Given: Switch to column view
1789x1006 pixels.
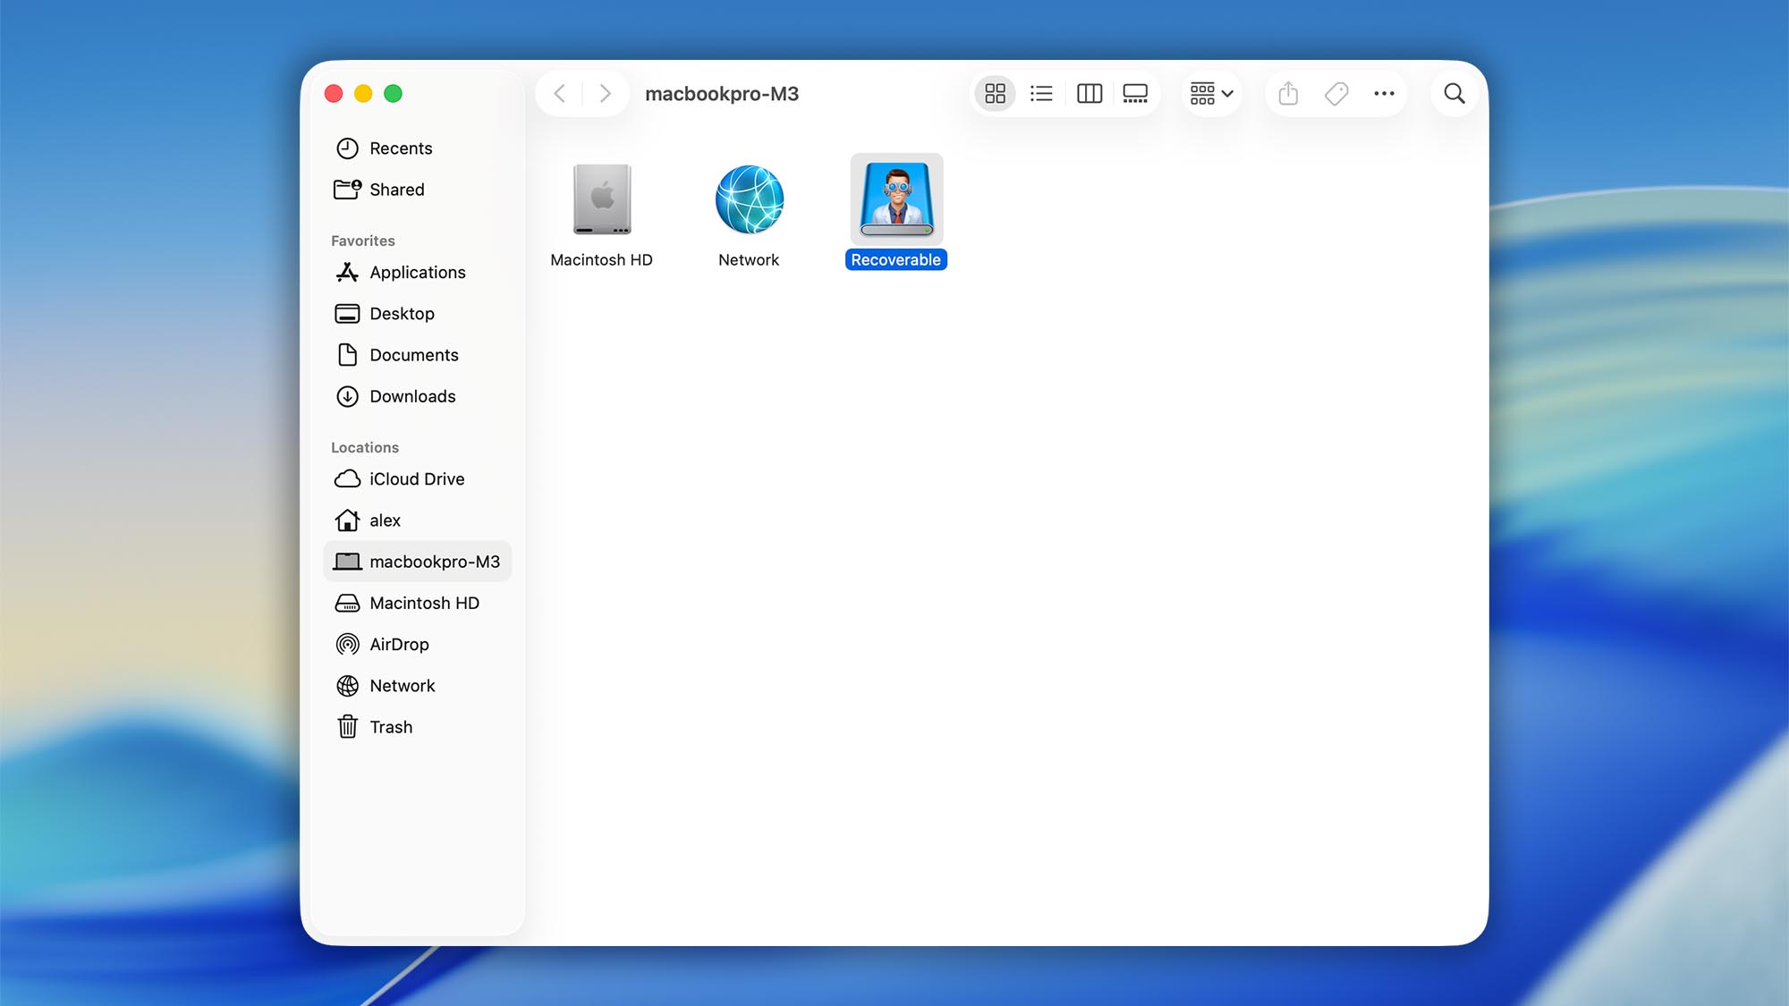Looking at the screenshot, I should pyautogui.click(x=1089, y=93).
